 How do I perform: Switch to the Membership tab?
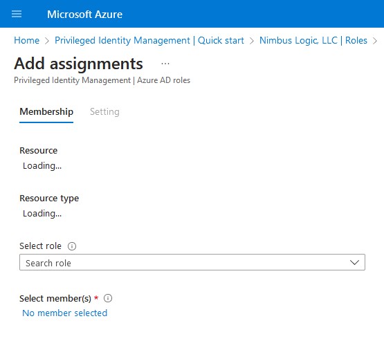[46, 112]
